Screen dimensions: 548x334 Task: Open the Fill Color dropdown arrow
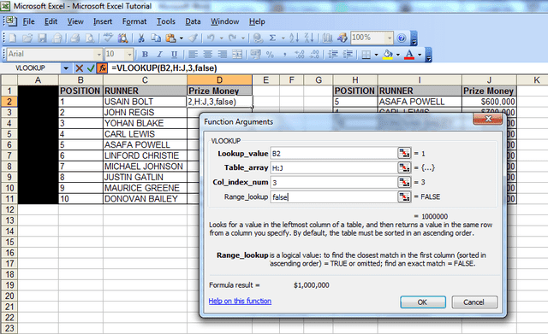(x=398, y=55)
